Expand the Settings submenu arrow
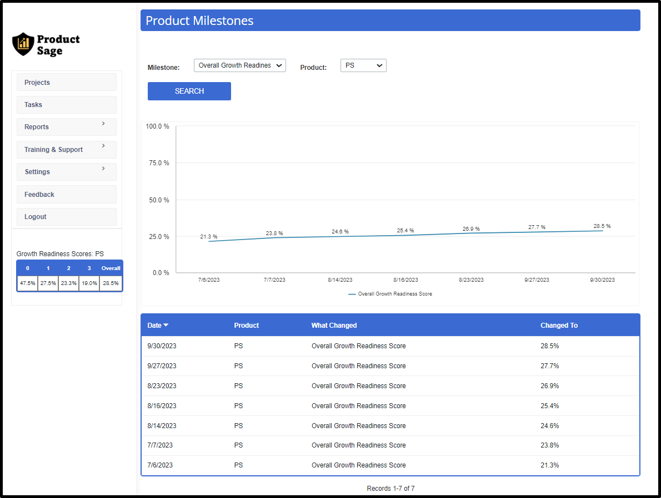661x498 pixels. click(x=103, y=169)
